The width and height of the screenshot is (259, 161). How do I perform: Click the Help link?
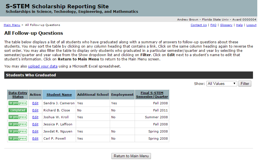tap(239, 25)
